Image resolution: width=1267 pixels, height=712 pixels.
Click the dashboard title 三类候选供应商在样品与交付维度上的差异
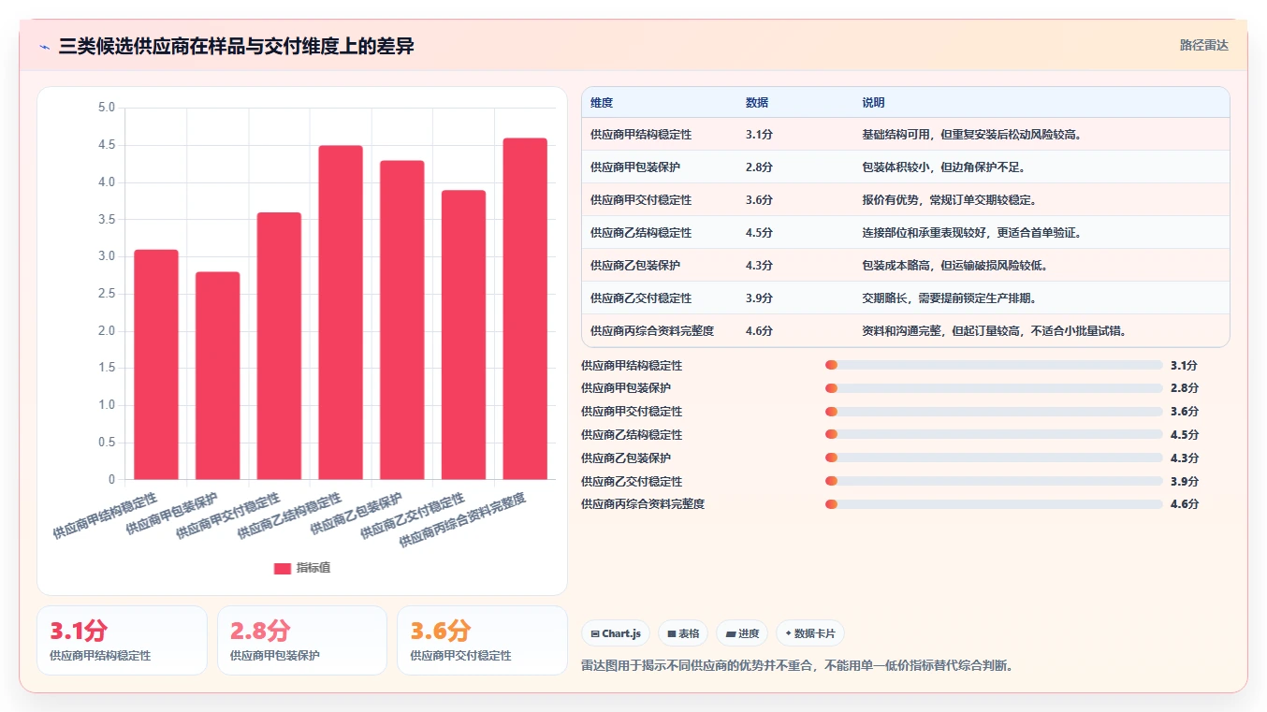(236, 47)
